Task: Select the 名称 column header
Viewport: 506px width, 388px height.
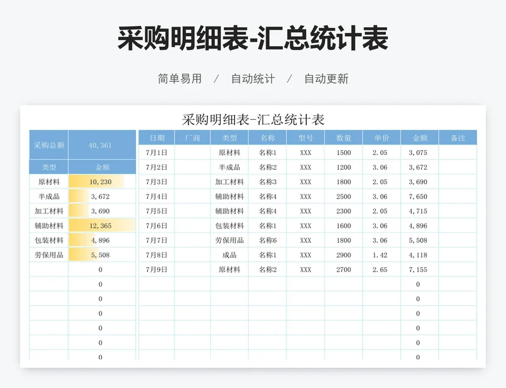Action: 268,137
